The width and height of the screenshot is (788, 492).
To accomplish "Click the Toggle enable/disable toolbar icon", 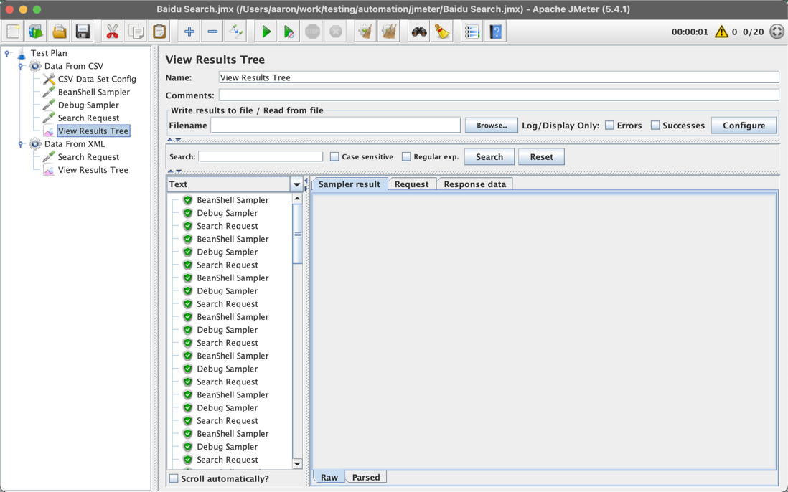I will point(235,32).
